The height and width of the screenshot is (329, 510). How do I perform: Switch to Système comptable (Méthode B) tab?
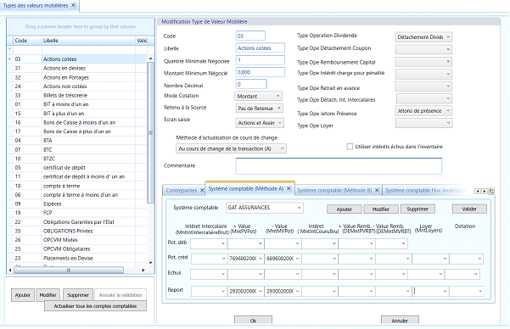point(334,191)
